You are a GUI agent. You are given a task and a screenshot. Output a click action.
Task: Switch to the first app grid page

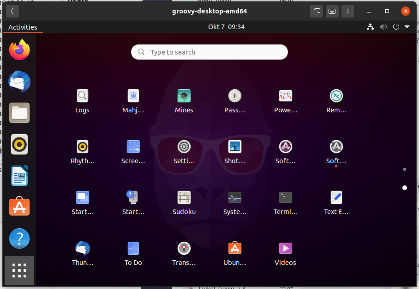click(405, 169)
